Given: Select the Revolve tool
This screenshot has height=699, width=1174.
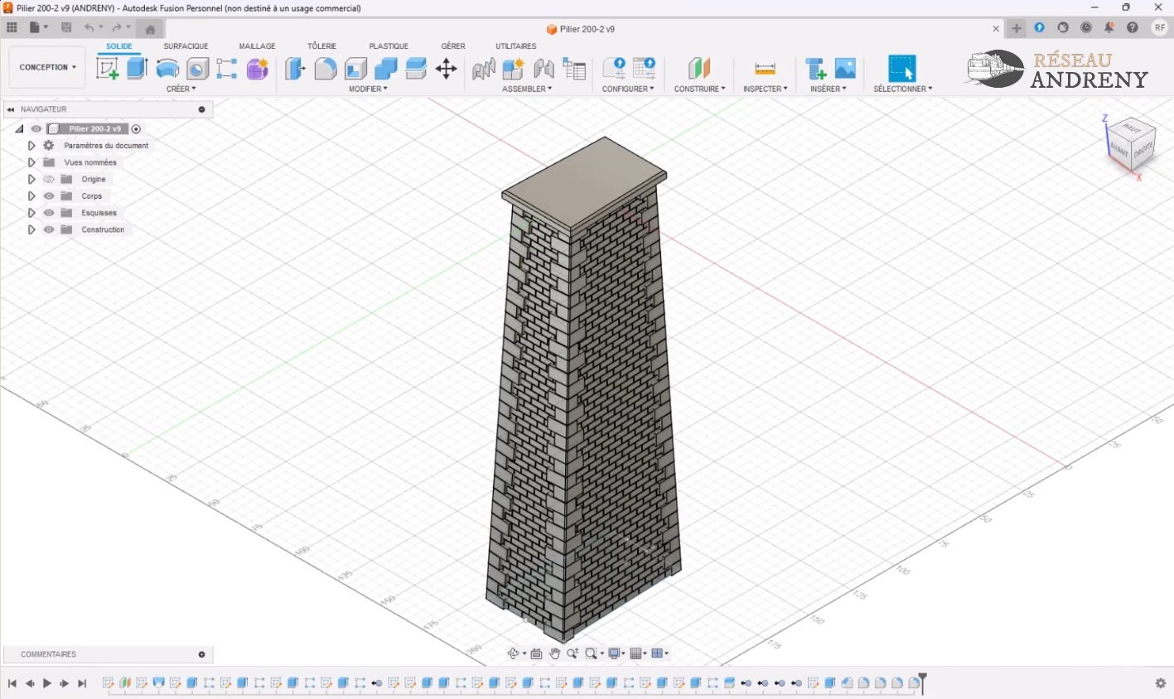Looking at the screenshot, I should 167,68.
